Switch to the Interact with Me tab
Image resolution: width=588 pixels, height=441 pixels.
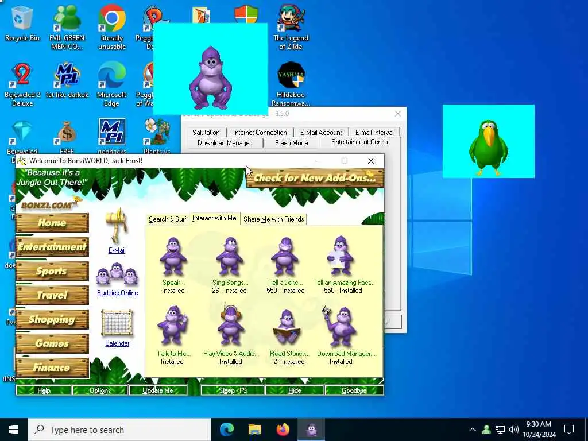click(x=214, y=218)
